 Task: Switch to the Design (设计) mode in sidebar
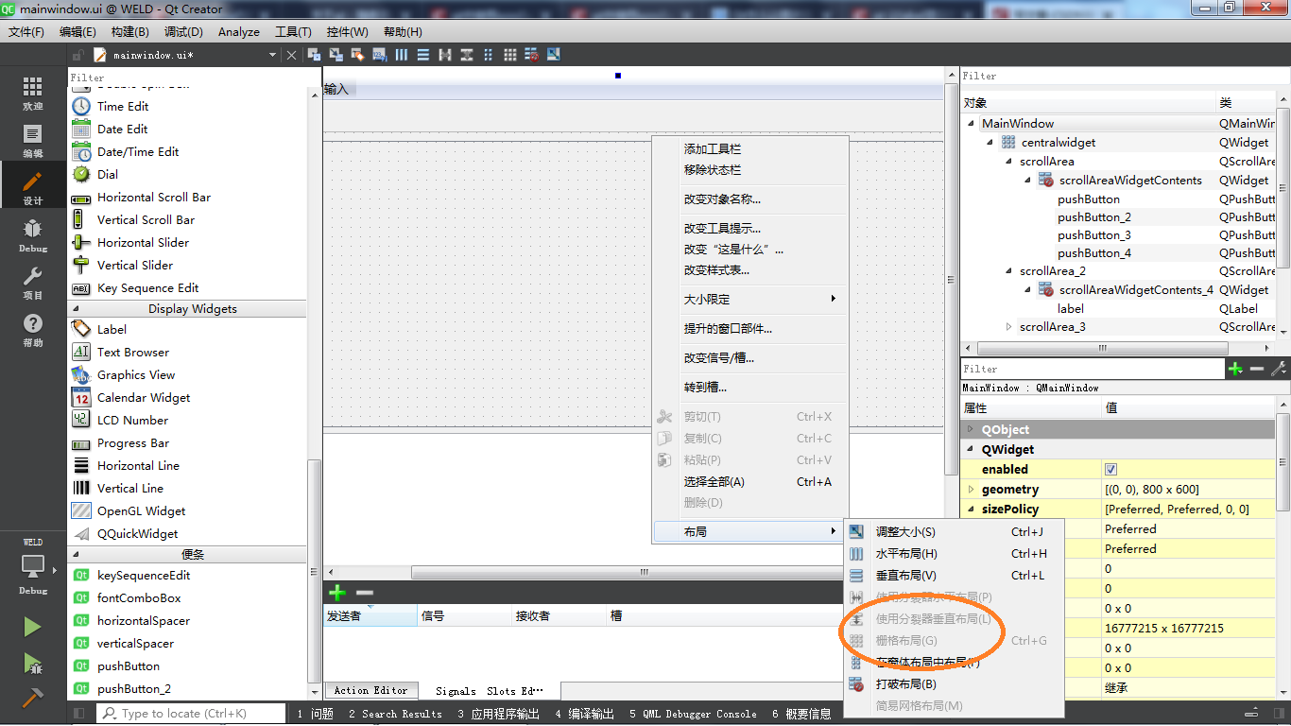coord(33,188)
